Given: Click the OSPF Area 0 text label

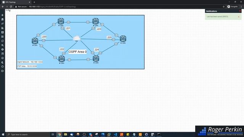Looking at the screenshot, I should [x=78, y=52].
